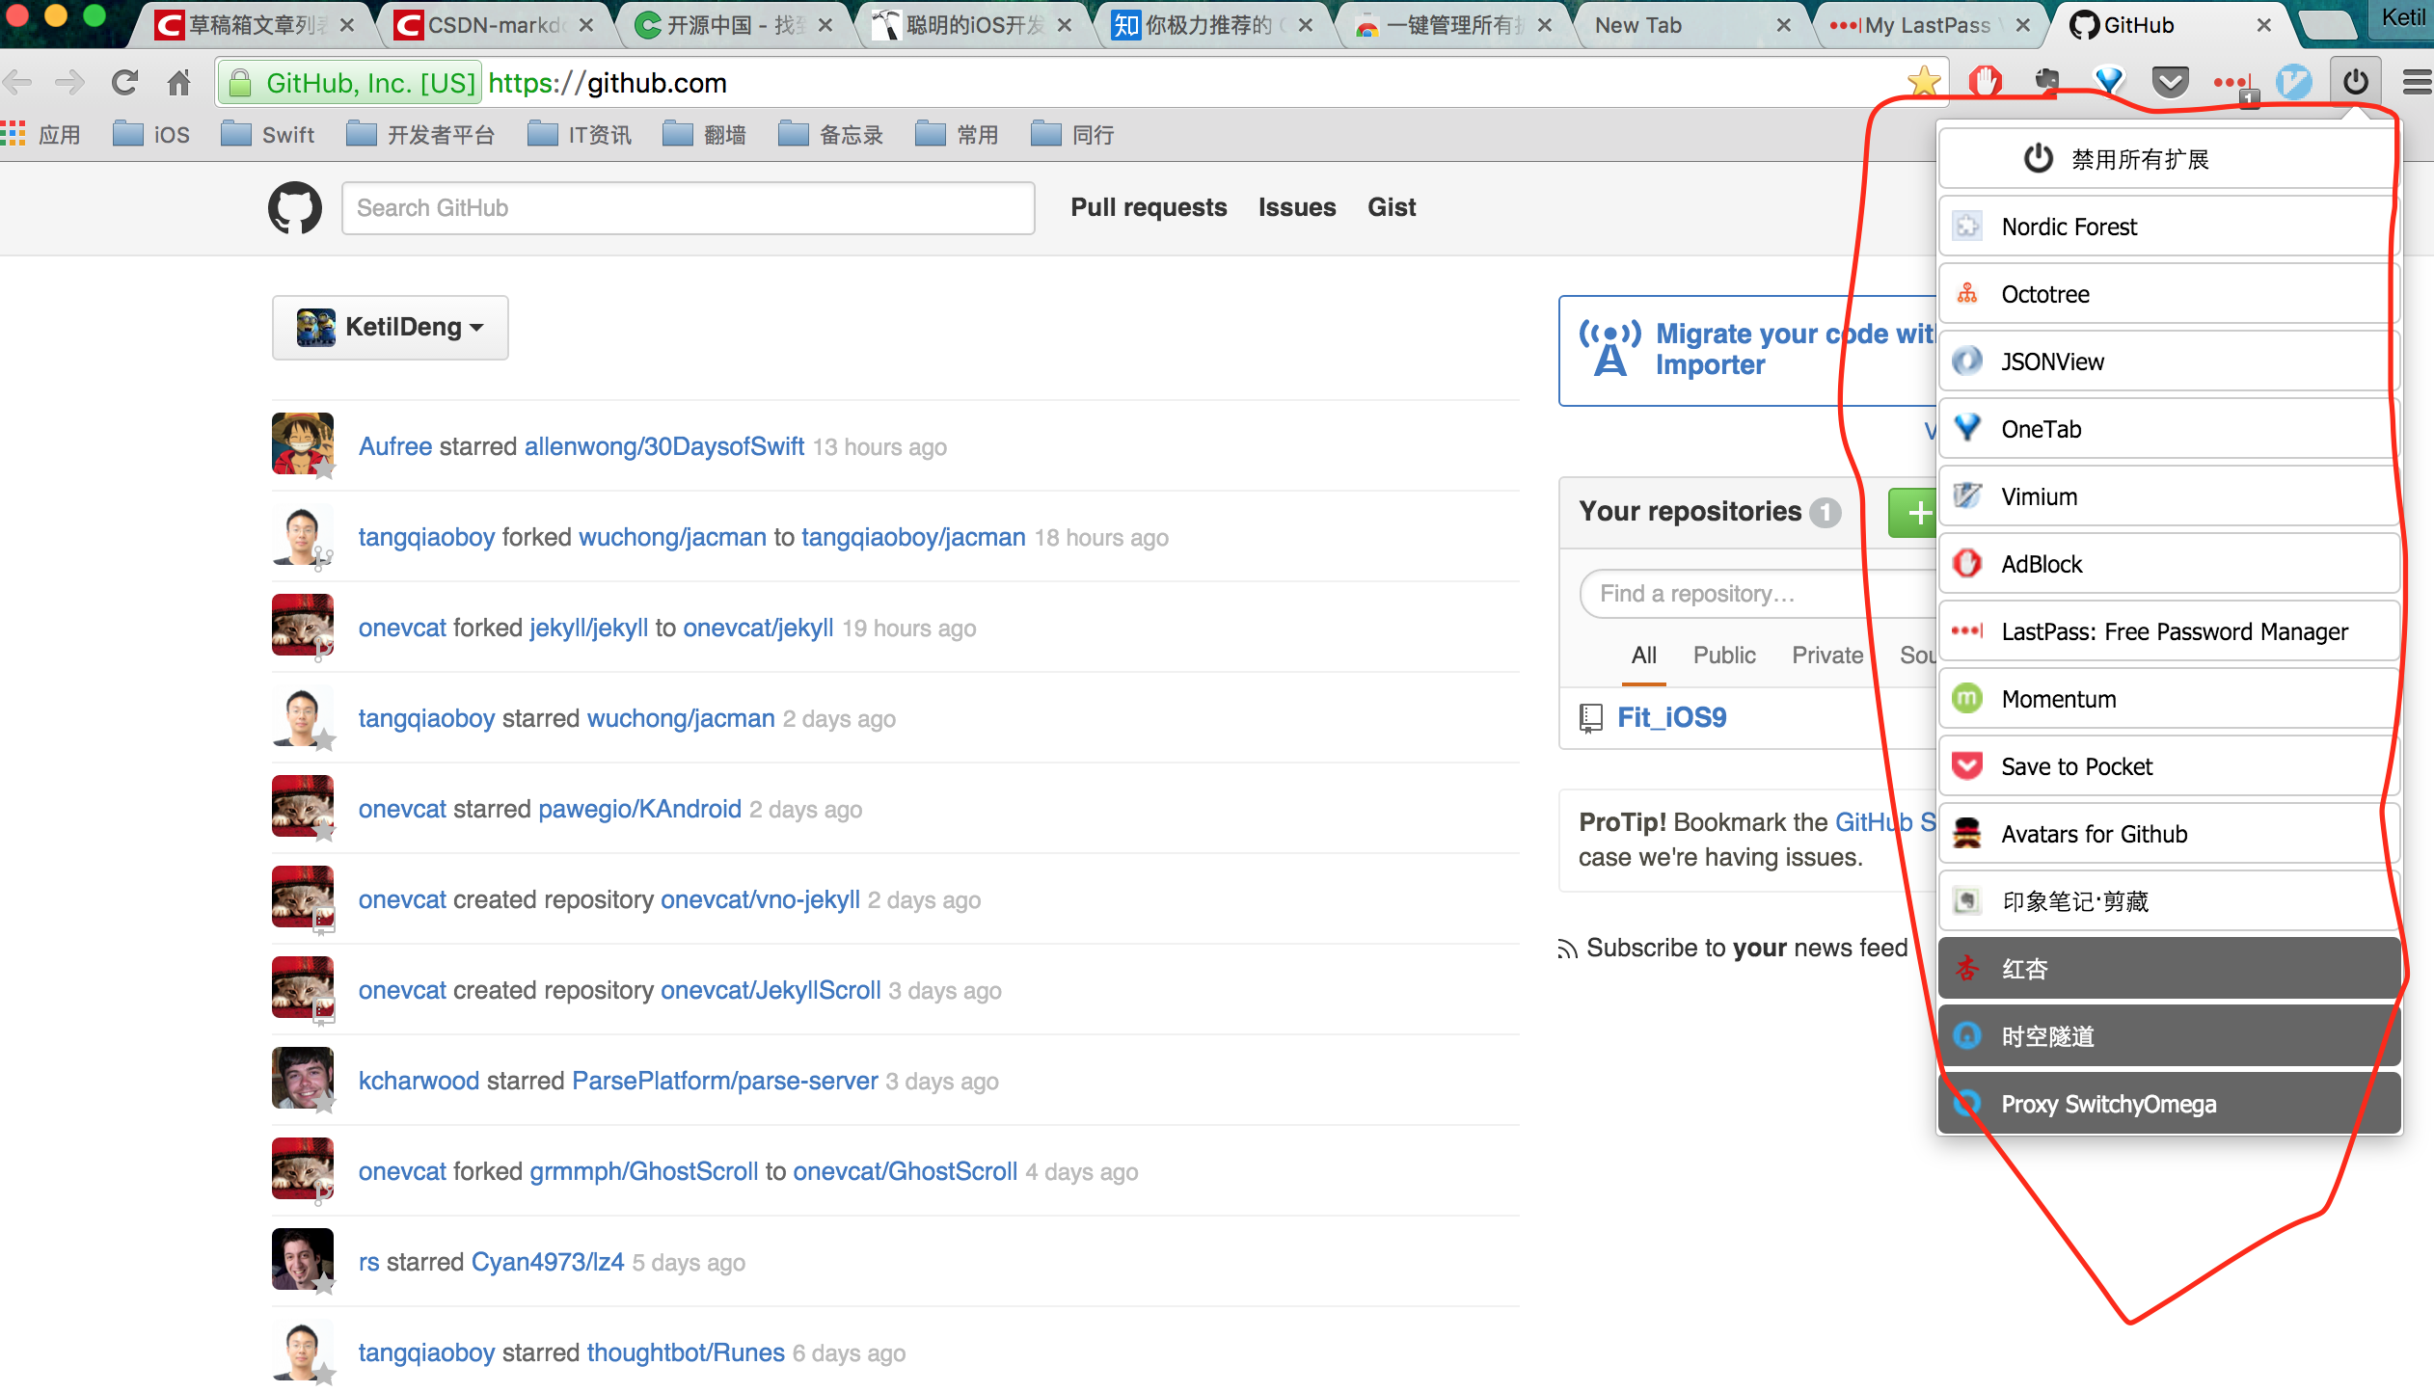Click the evernote puzzle toolbar icon
The width and height of the screenshot is (2434, 1392).
pyautogui.click(x=2047, y=82)
